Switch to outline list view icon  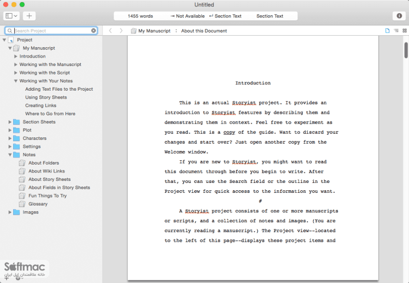pos(396,30)
